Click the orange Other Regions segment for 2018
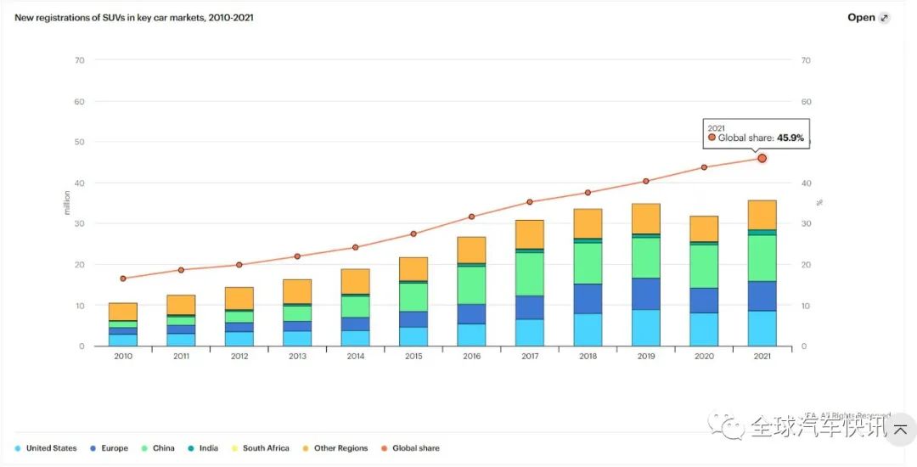Image resolution: width=917 pixels, height=467 pixels. [x=588, y=223]
